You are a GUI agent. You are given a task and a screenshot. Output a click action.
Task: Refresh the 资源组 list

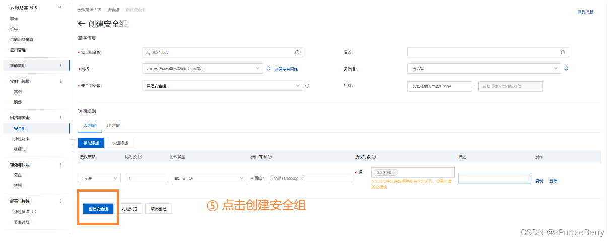pyautogui.click(x=567, y=68)
